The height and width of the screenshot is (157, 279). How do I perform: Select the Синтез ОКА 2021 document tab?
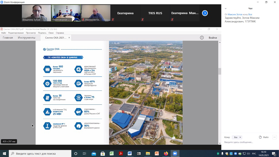[55, 38]
